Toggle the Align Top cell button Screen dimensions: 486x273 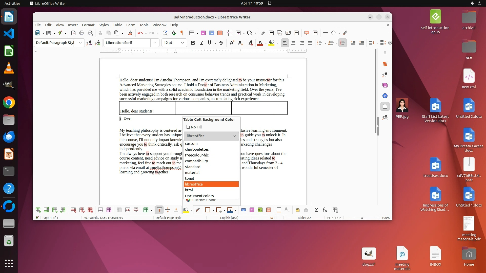pyautogui.click(x=159, y=210)
